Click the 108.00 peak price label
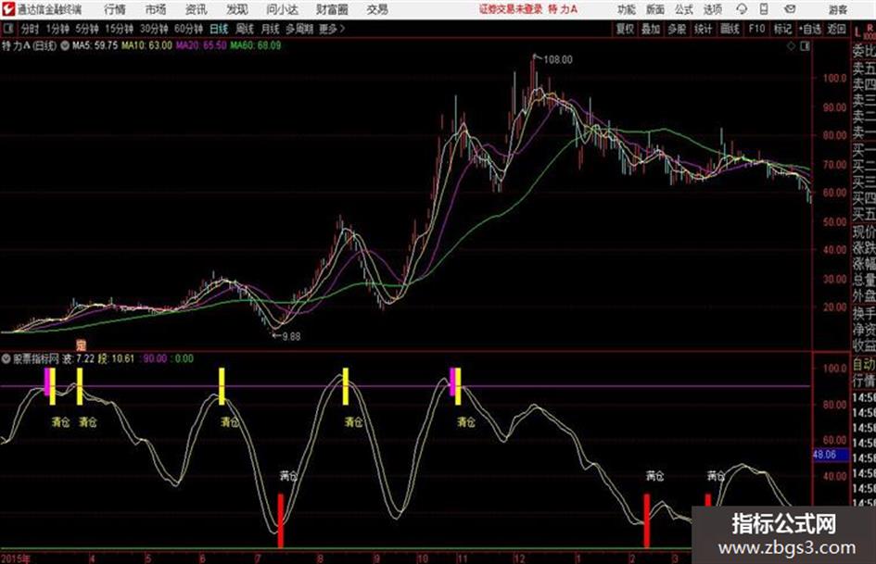Viewport: 876px width, 564px height. coord(557,60)
